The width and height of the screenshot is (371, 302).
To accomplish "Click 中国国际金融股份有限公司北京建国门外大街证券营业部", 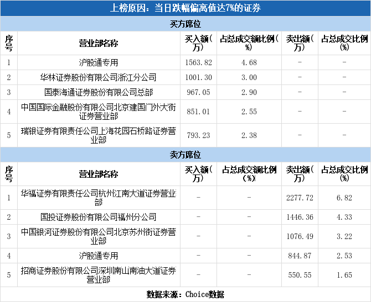I will coord(99,112).
